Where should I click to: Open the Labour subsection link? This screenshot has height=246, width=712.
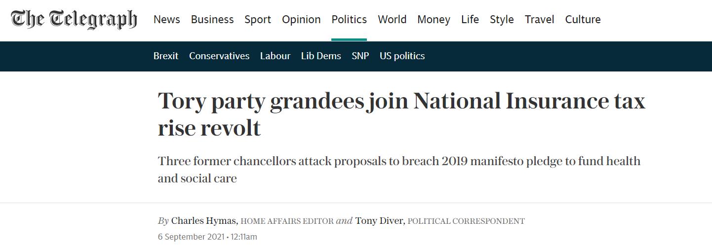click(x=275, y=56)
